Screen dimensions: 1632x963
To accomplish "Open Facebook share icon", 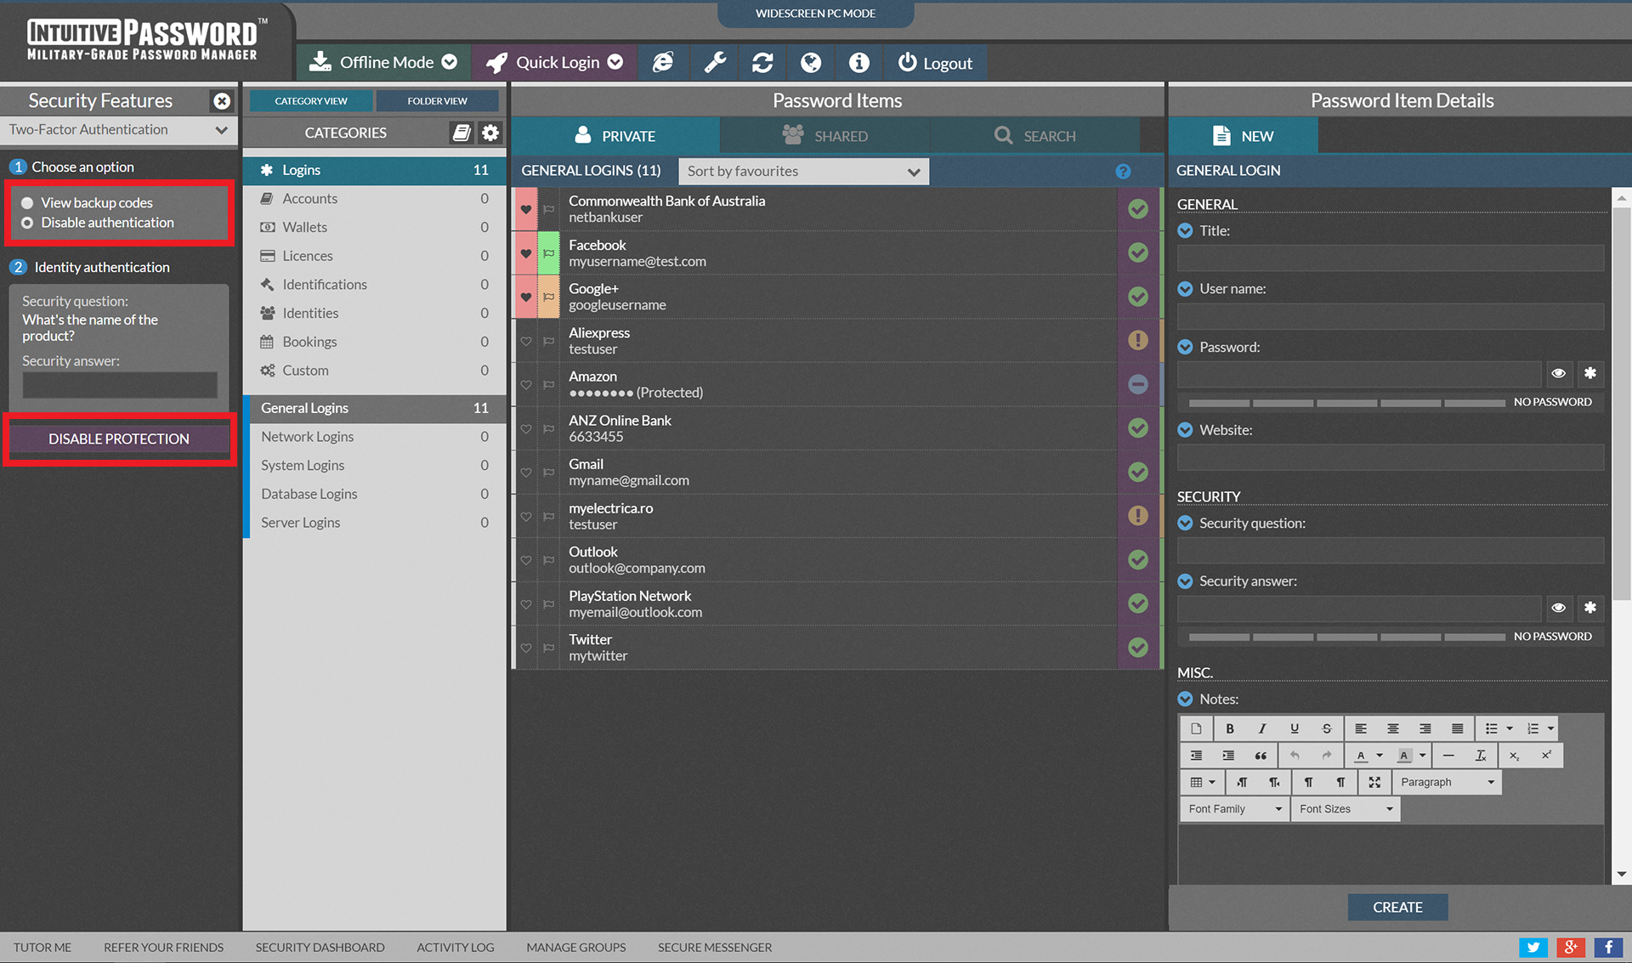I will click(x=1608, y=947).
